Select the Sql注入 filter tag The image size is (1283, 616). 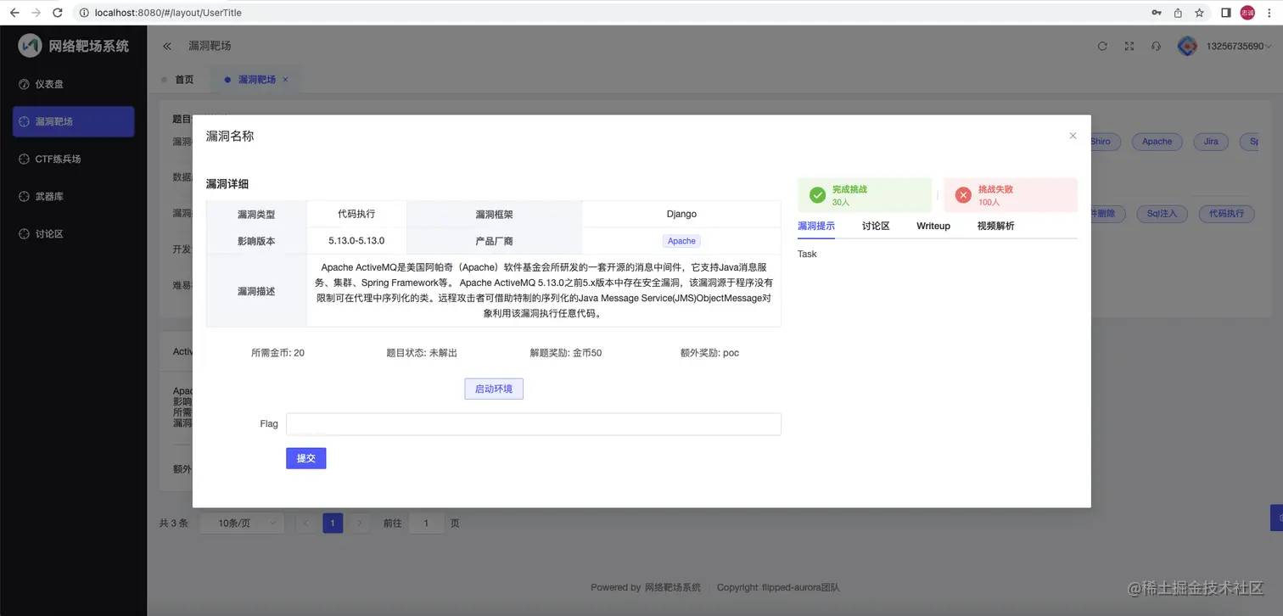pos(1162,213)
